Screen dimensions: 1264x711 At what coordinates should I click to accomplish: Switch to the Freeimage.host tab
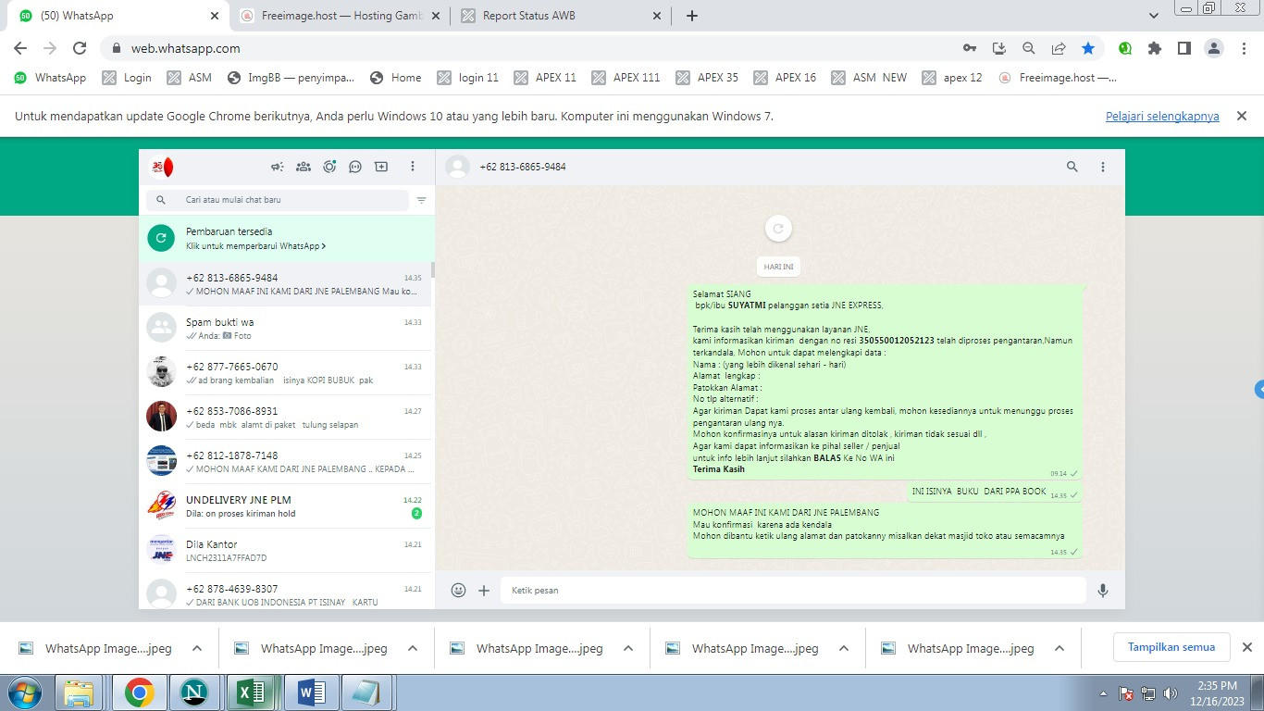click(340, 16)
